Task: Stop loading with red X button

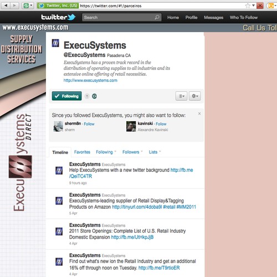Action: (260, 6)
